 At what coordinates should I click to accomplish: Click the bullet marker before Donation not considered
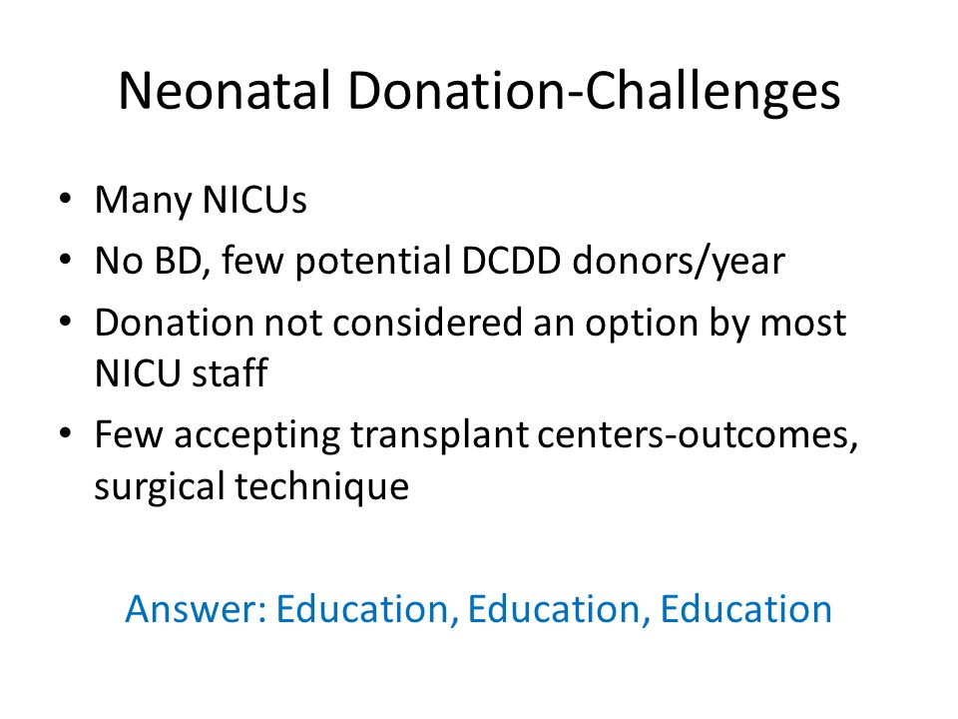point(66,322)
